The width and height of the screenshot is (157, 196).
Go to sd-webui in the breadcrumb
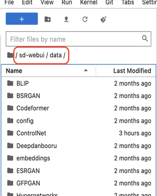pos(32,55)
